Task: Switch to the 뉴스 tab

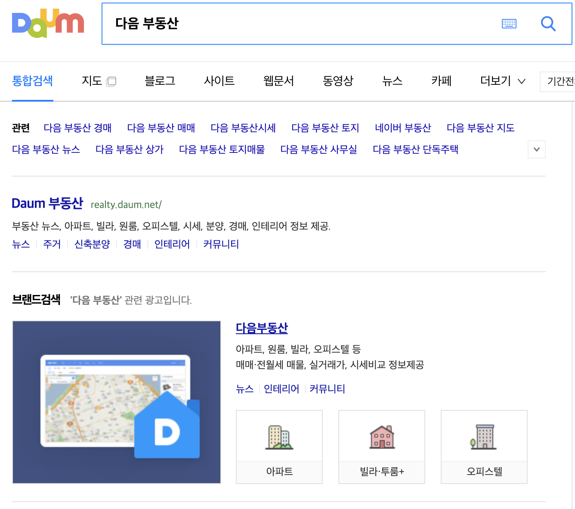Action: click(x=393, y=81)
